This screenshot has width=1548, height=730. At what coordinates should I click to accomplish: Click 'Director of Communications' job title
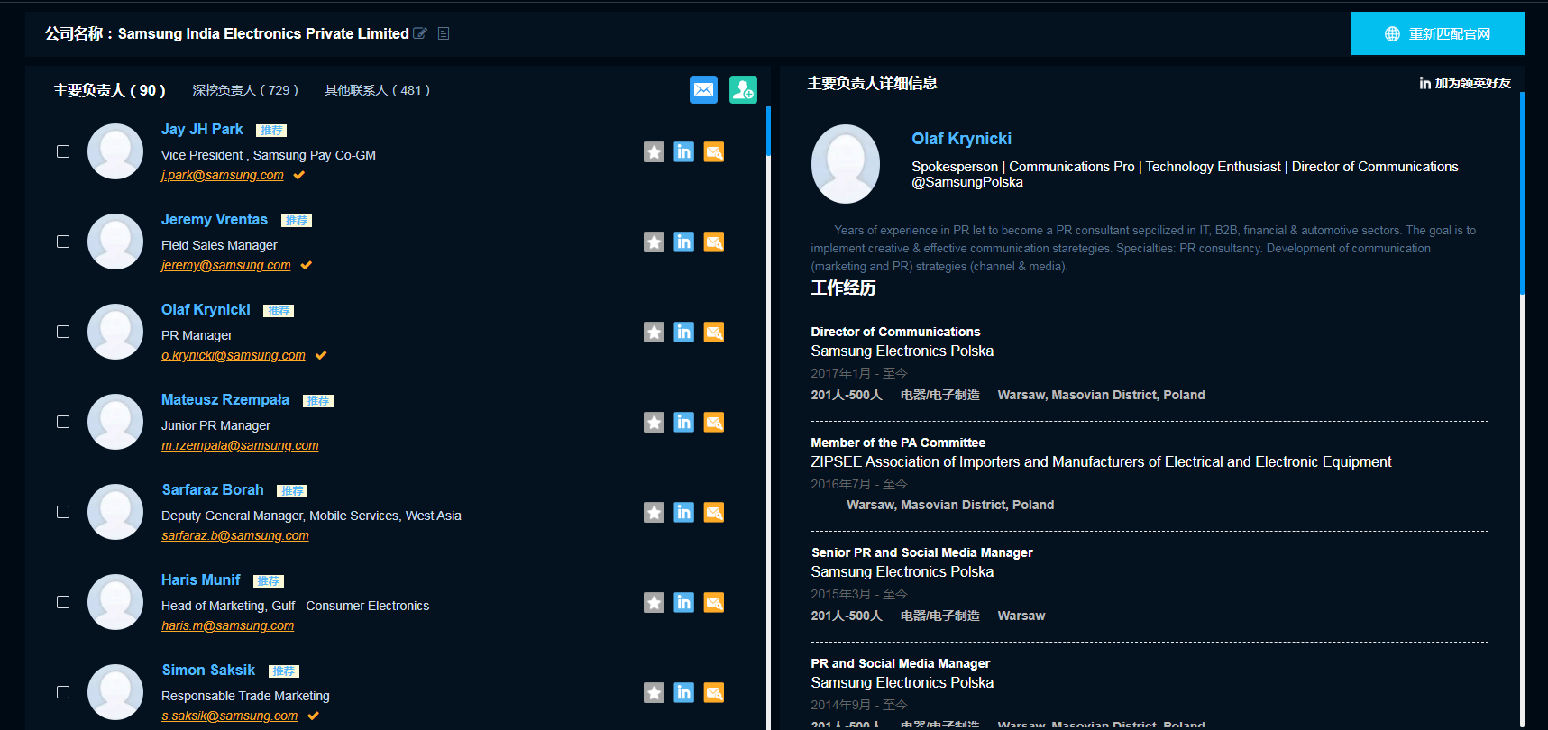coord(895,332)
